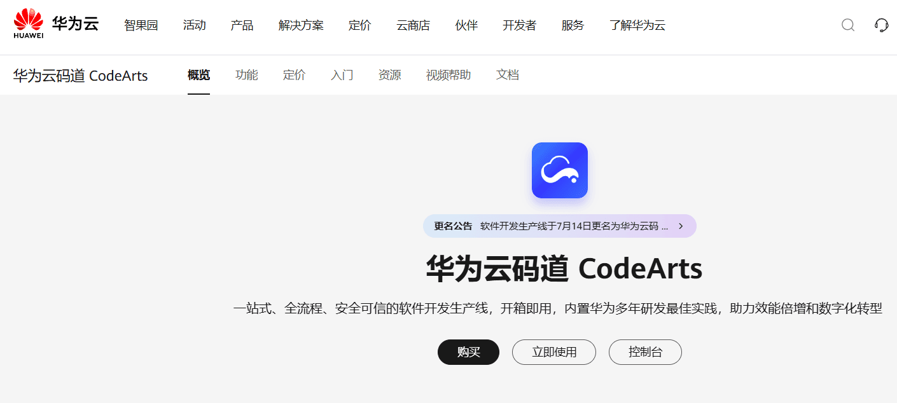
Task: Click the 一站式、全流程 description text
Action: (557, 309)
